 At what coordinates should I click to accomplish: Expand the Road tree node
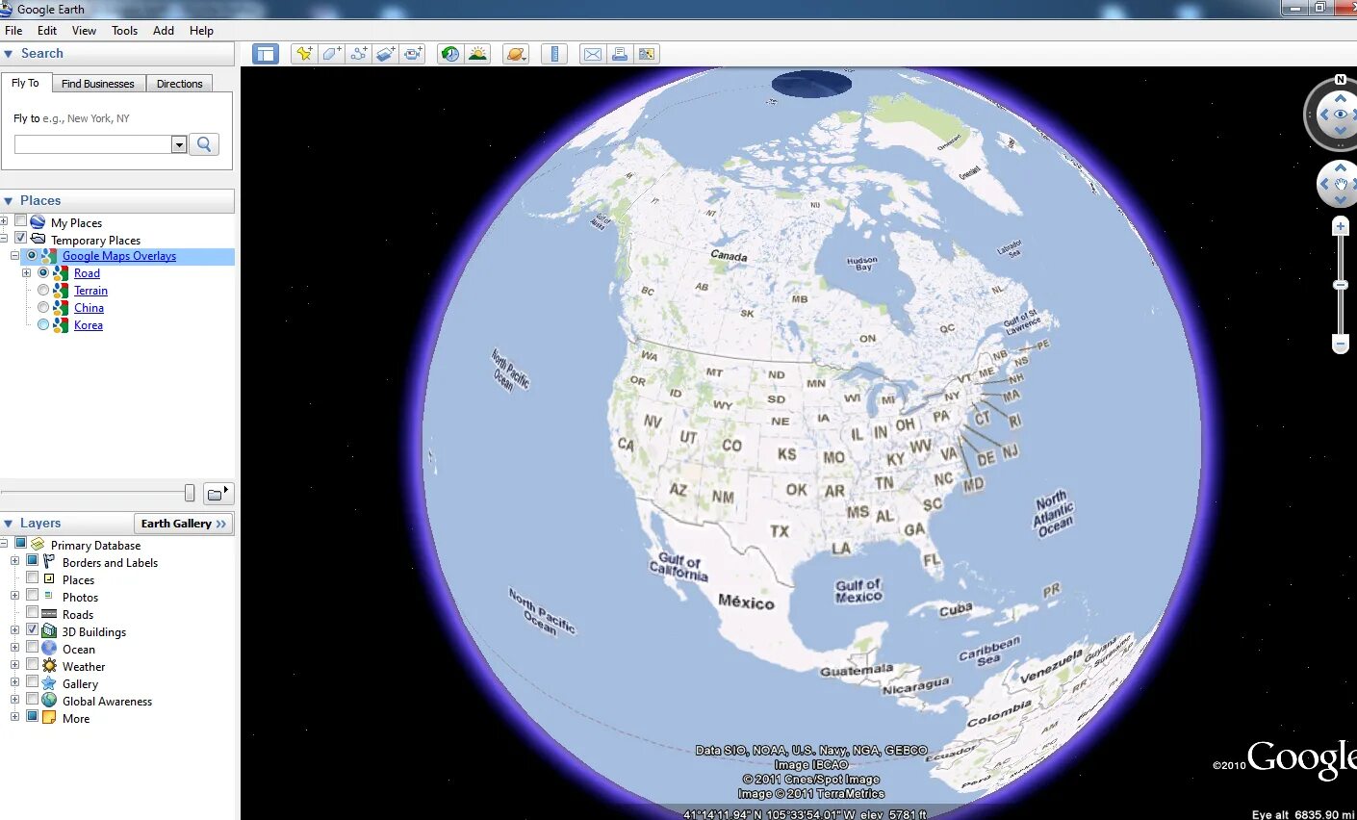pos(27,273)
